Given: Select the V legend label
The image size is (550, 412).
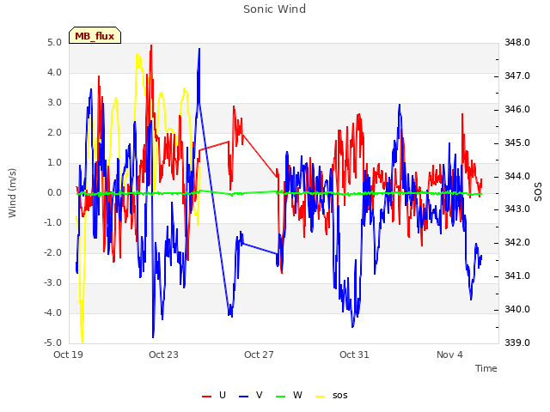Looking at the screenshot, I should (260, 395).
